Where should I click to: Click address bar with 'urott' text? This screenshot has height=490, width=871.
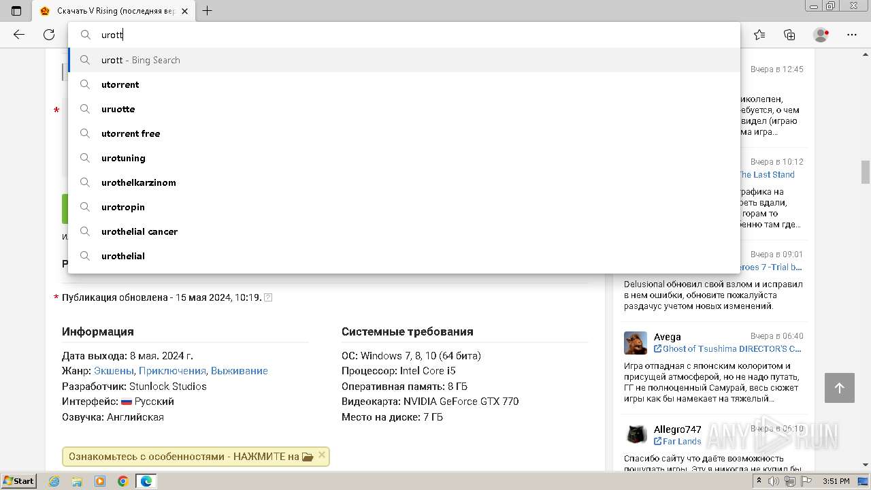point(404,35)
